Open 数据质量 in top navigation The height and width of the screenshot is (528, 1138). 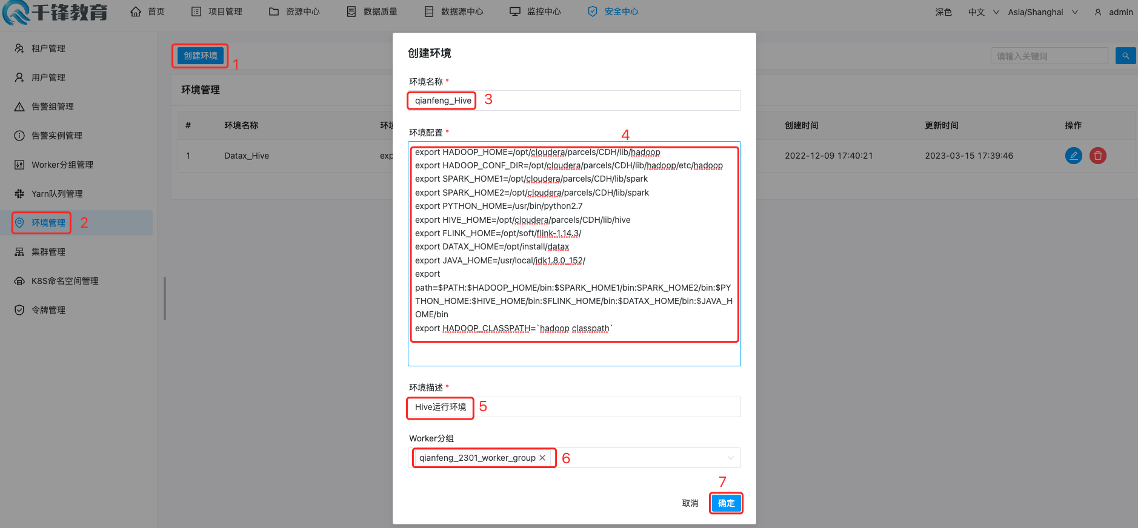371,12
